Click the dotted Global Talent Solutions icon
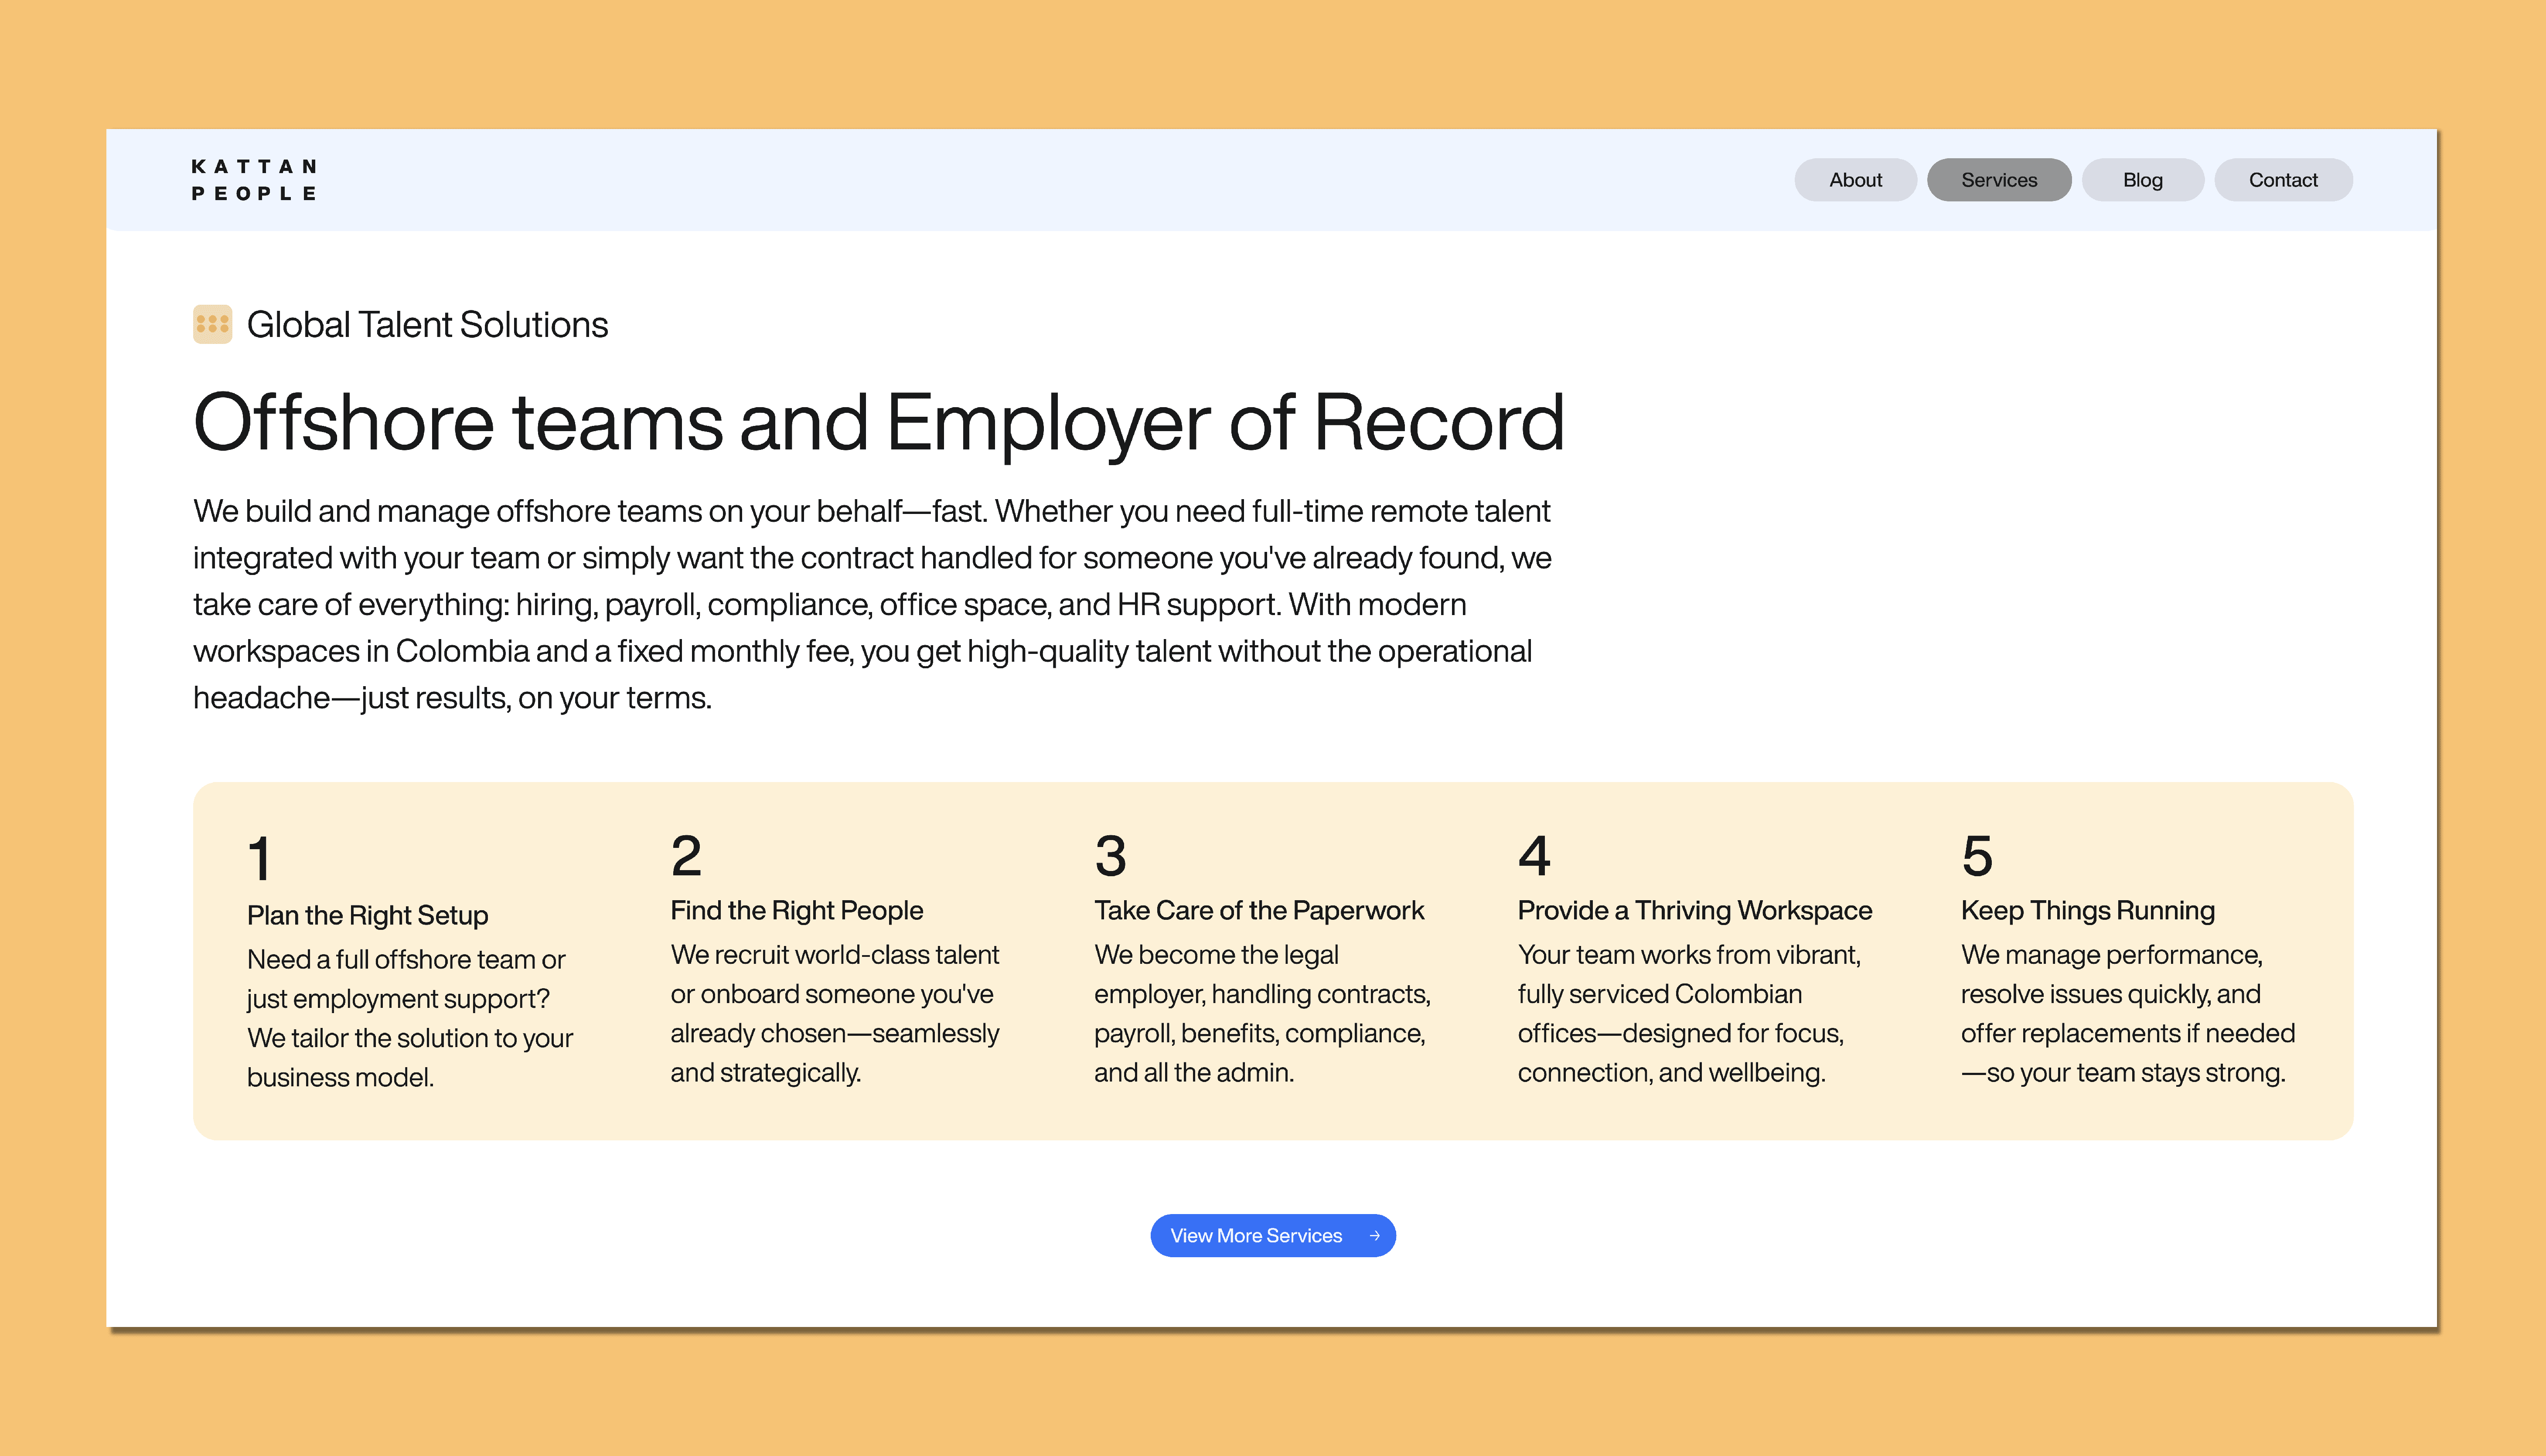Image resolution: width=2546 pixels, height=1456 pixels. [212, 324]
